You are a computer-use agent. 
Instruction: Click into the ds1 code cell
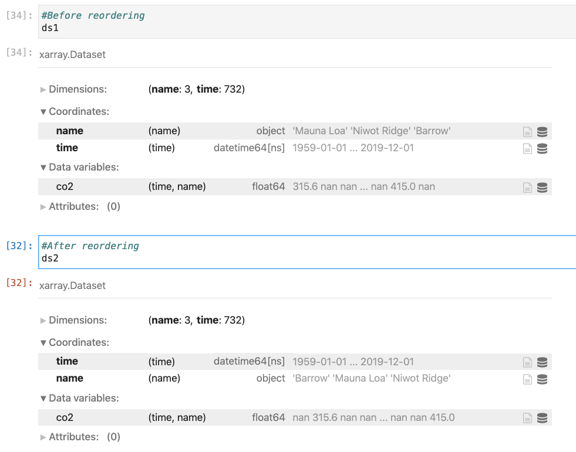307,22
